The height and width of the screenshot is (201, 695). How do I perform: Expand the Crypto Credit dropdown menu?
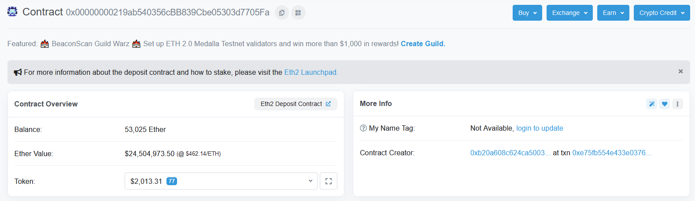[x=662, y=13]
